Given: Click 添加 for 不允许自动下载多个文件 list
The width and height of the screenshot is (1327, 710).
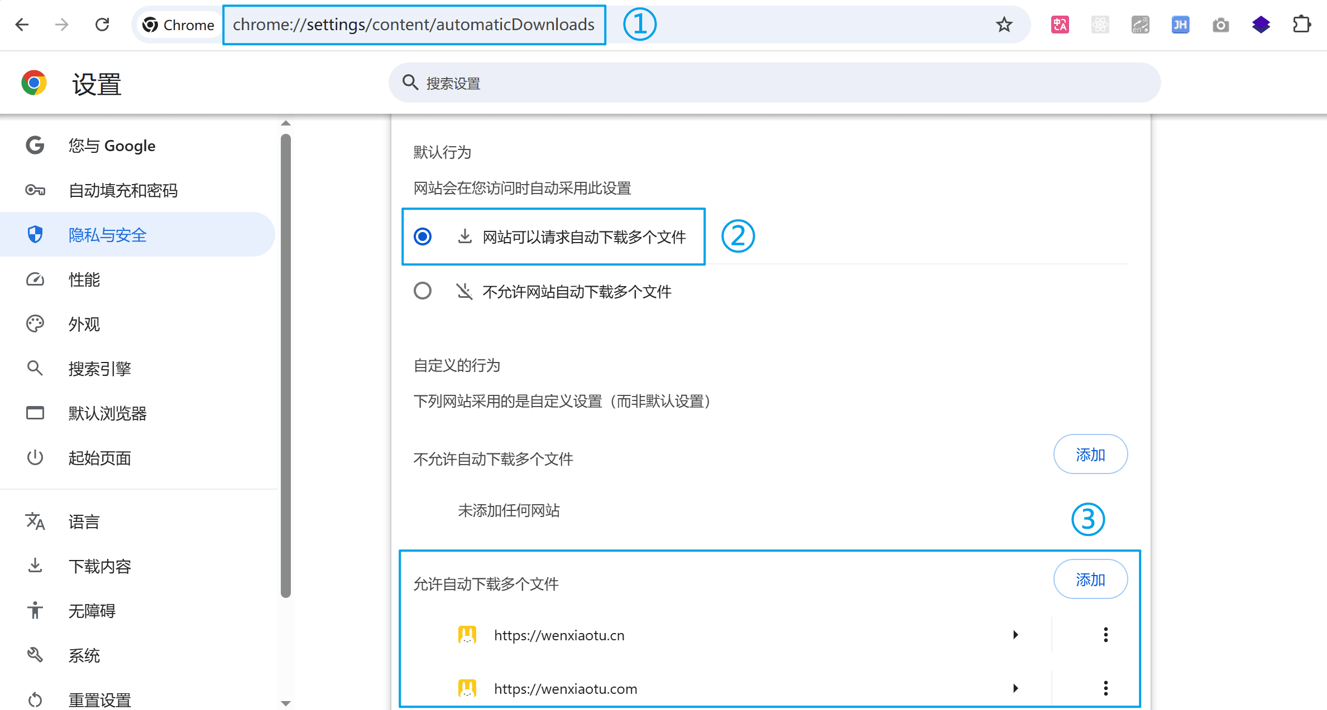Looking at the screenshot, I should pyautogui.click(x=1090, y=455).
